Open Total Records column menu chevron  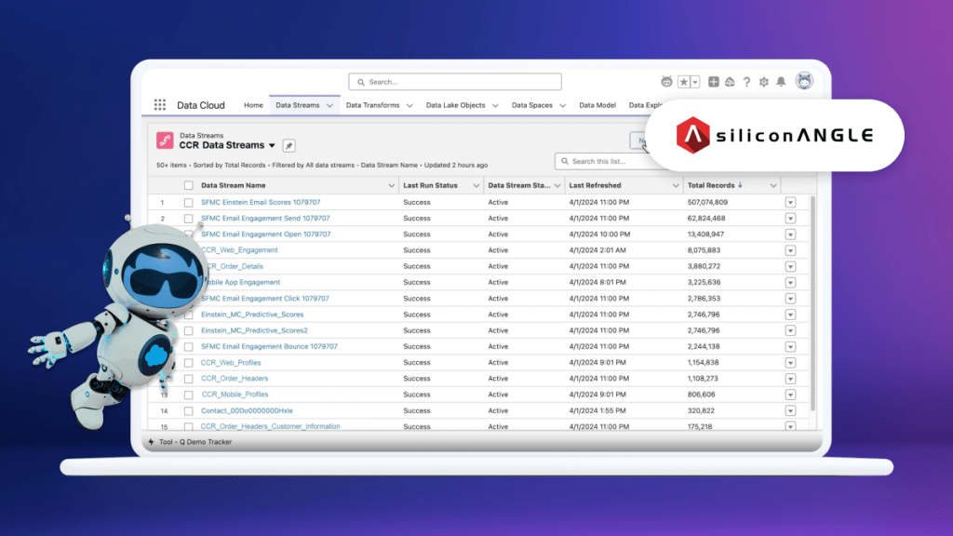coord(773,185)
